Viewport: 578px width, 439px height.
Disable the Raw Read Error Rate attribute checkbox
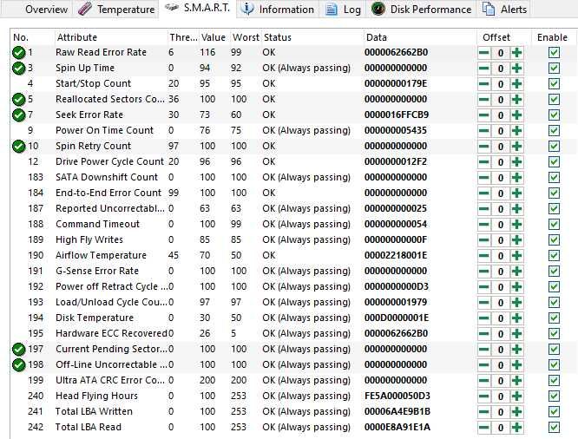click(x=554, y=53)
